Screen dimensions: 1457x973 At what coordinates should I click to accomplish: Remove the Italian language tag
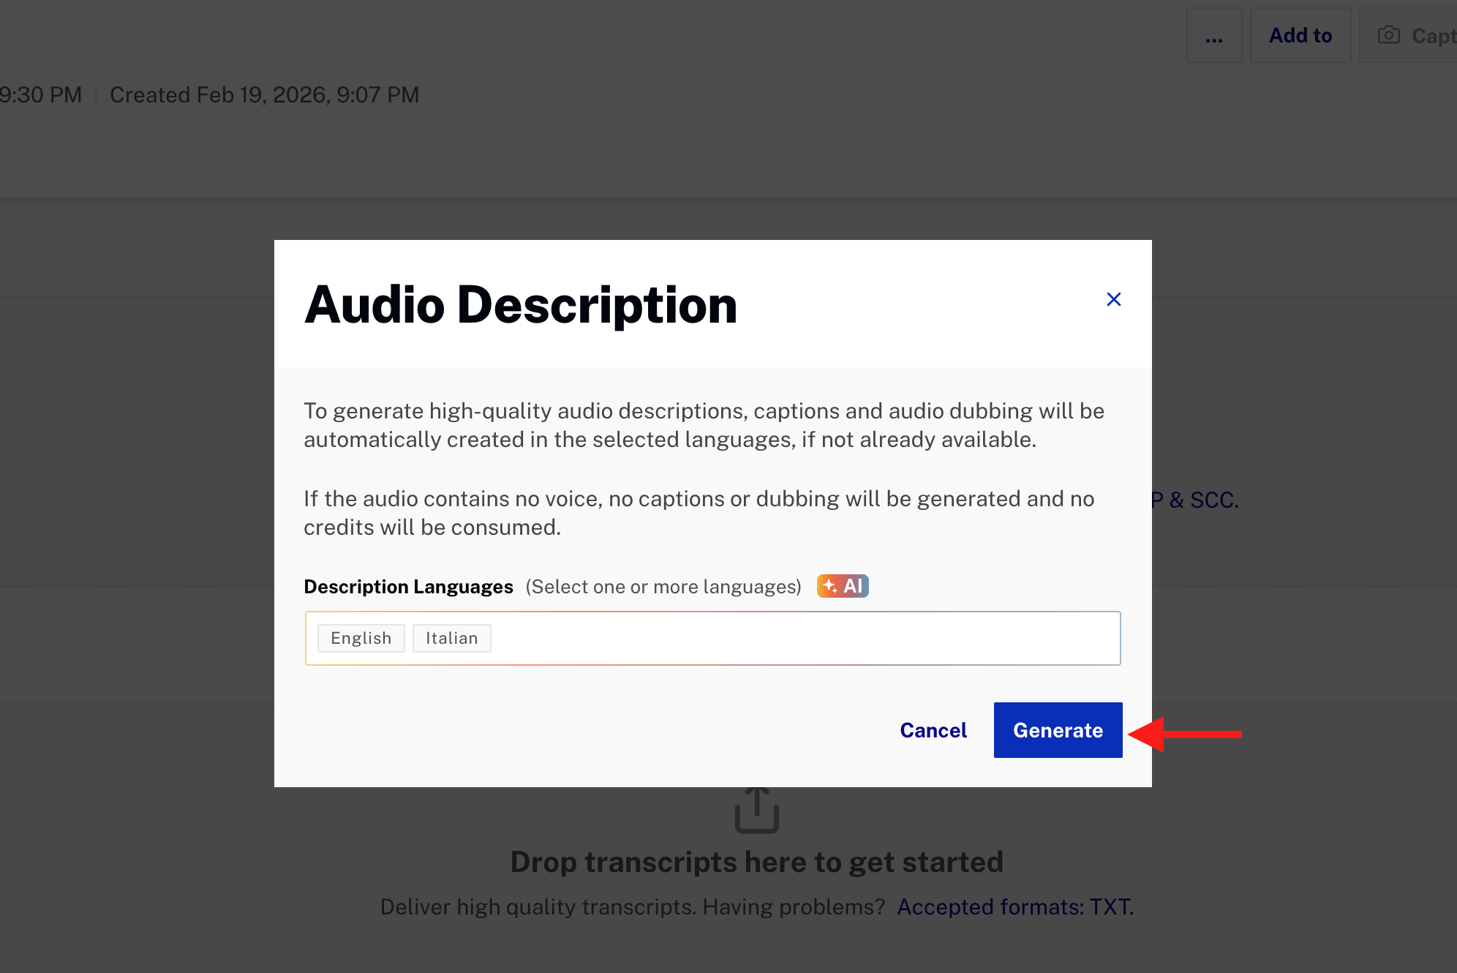pos(451,637)
